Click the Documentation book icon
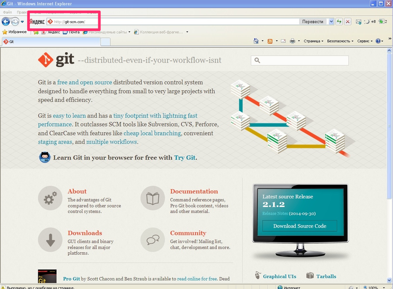 [x=153, y=198]
